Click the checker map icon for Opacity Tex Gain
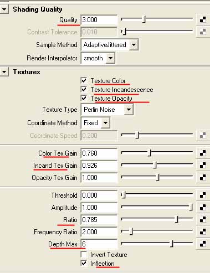The width and height of the screenshot is (210, 273). pyautogui.click(x=203, y=178)
